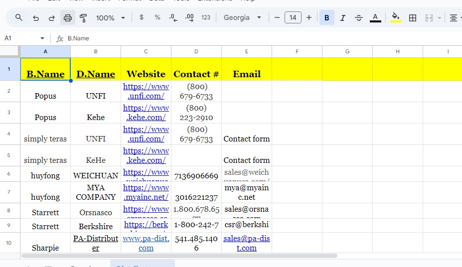The width and height of the screenshot is (462, 267).
Task: Select row 10 header
Action: click(x=9, y=243)
